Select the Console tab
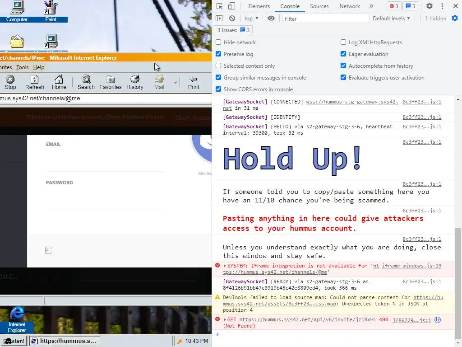The image size is (462, 347). 290,6
